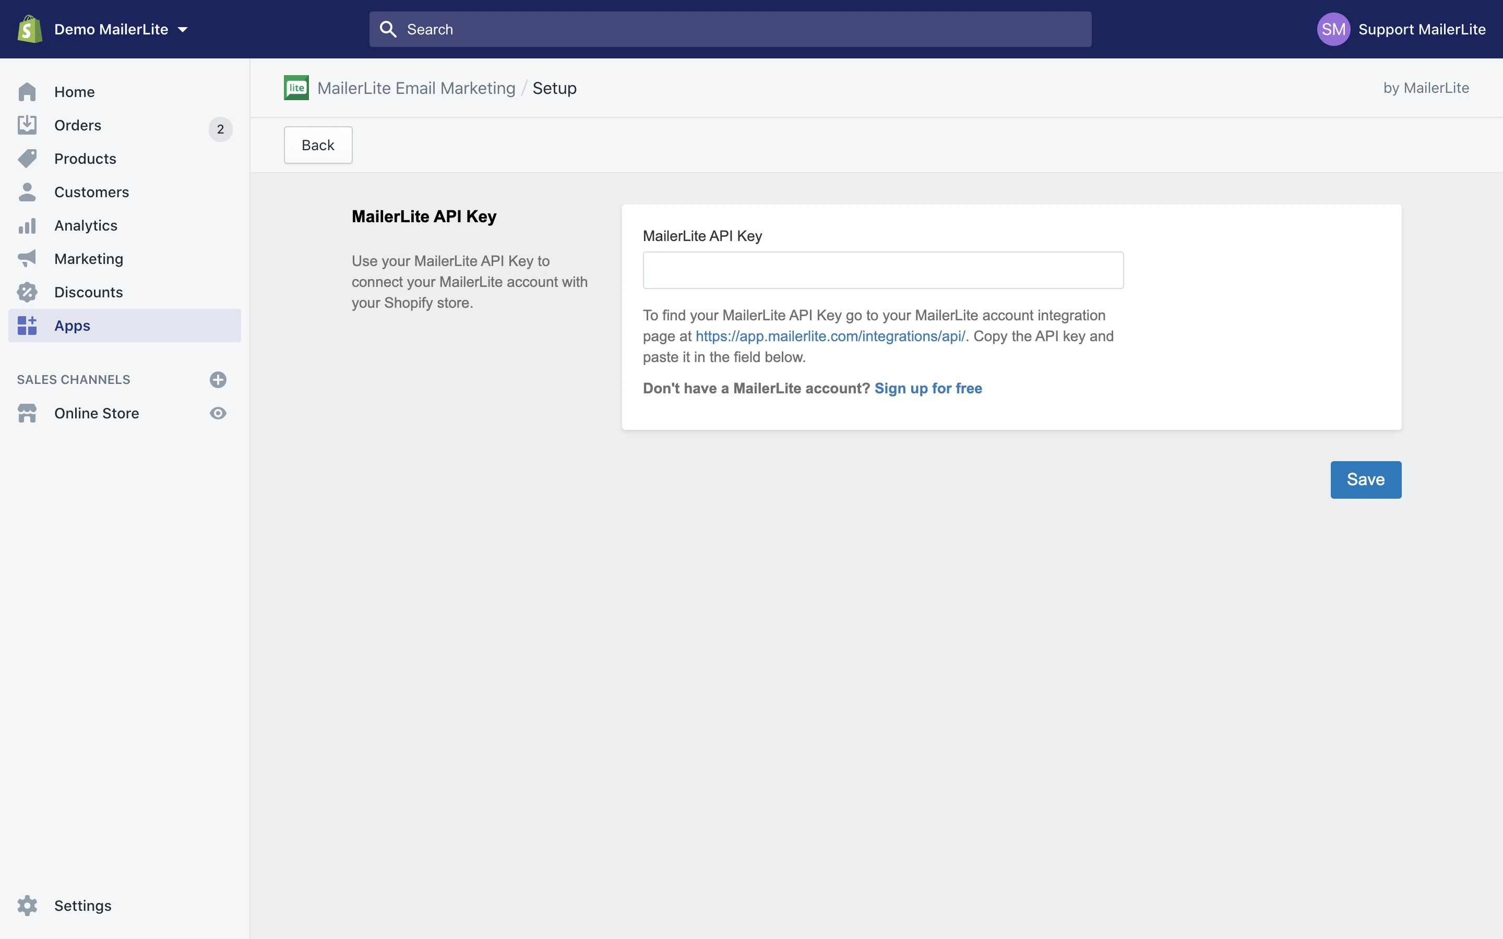This screenshot has height=939, width=1503.
Task: Add a sales channel with plus icon
Action: 218,379
